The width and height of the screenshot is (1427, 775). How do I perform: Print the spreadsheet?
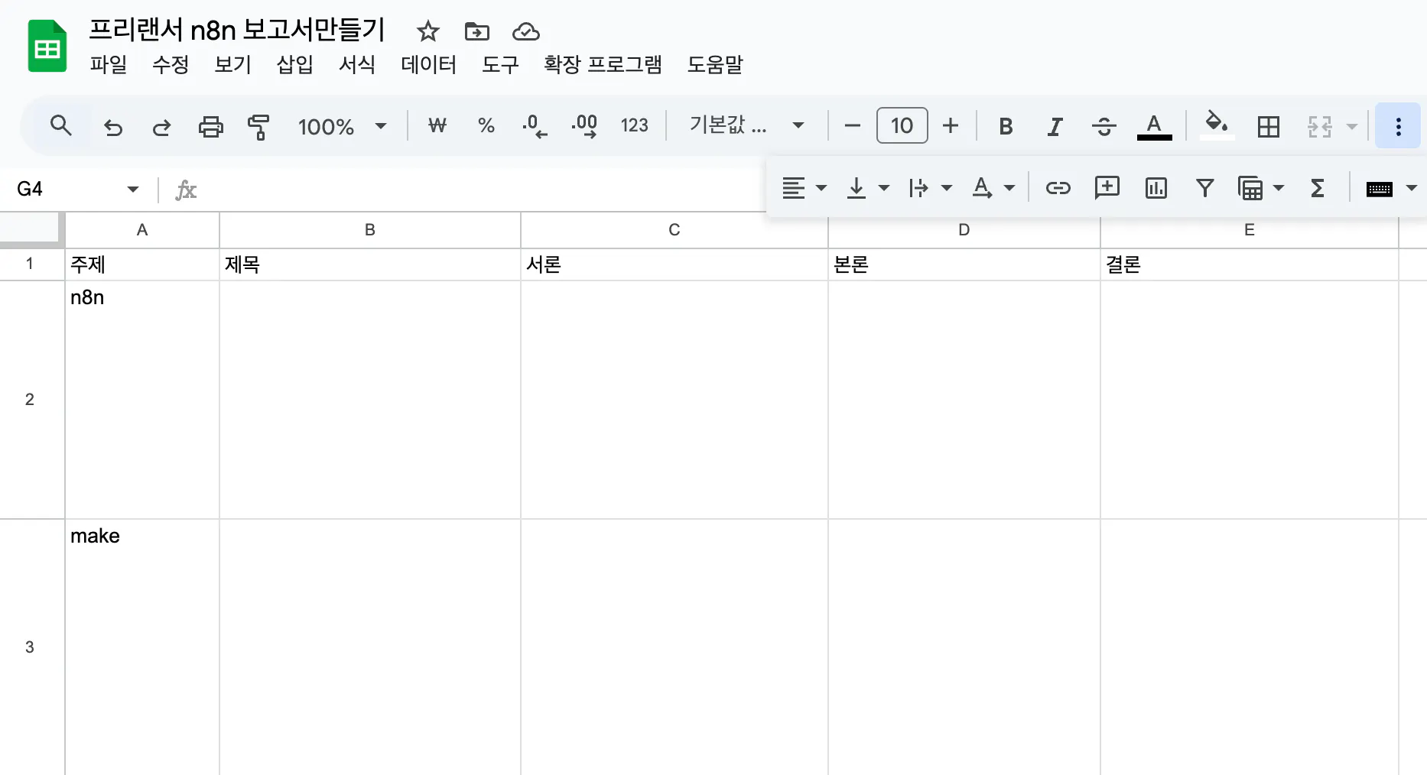pos(210,126)
